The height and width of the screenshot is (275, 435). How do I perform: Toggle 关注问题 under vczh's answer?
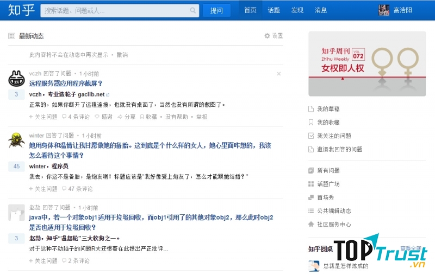coord(43,117)
